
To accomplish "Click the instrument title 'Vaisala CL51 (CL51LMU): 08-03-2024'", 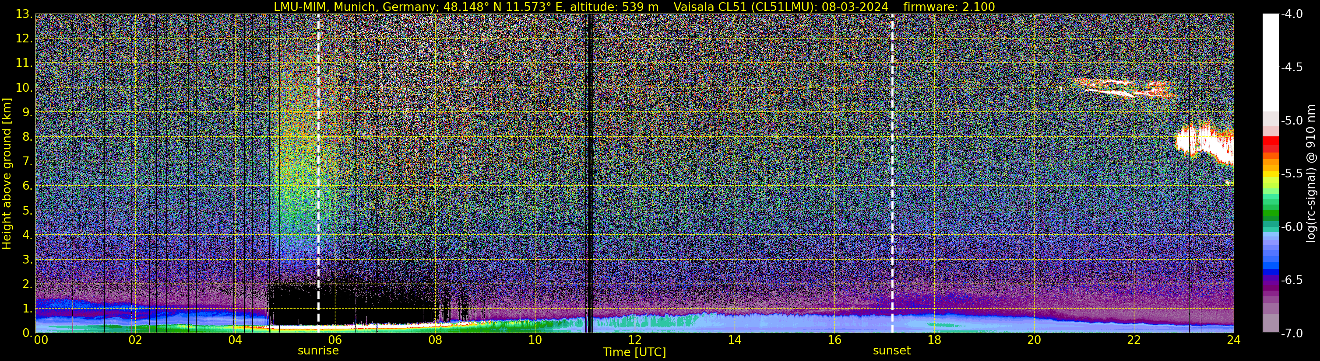I will tap(781, 7).
